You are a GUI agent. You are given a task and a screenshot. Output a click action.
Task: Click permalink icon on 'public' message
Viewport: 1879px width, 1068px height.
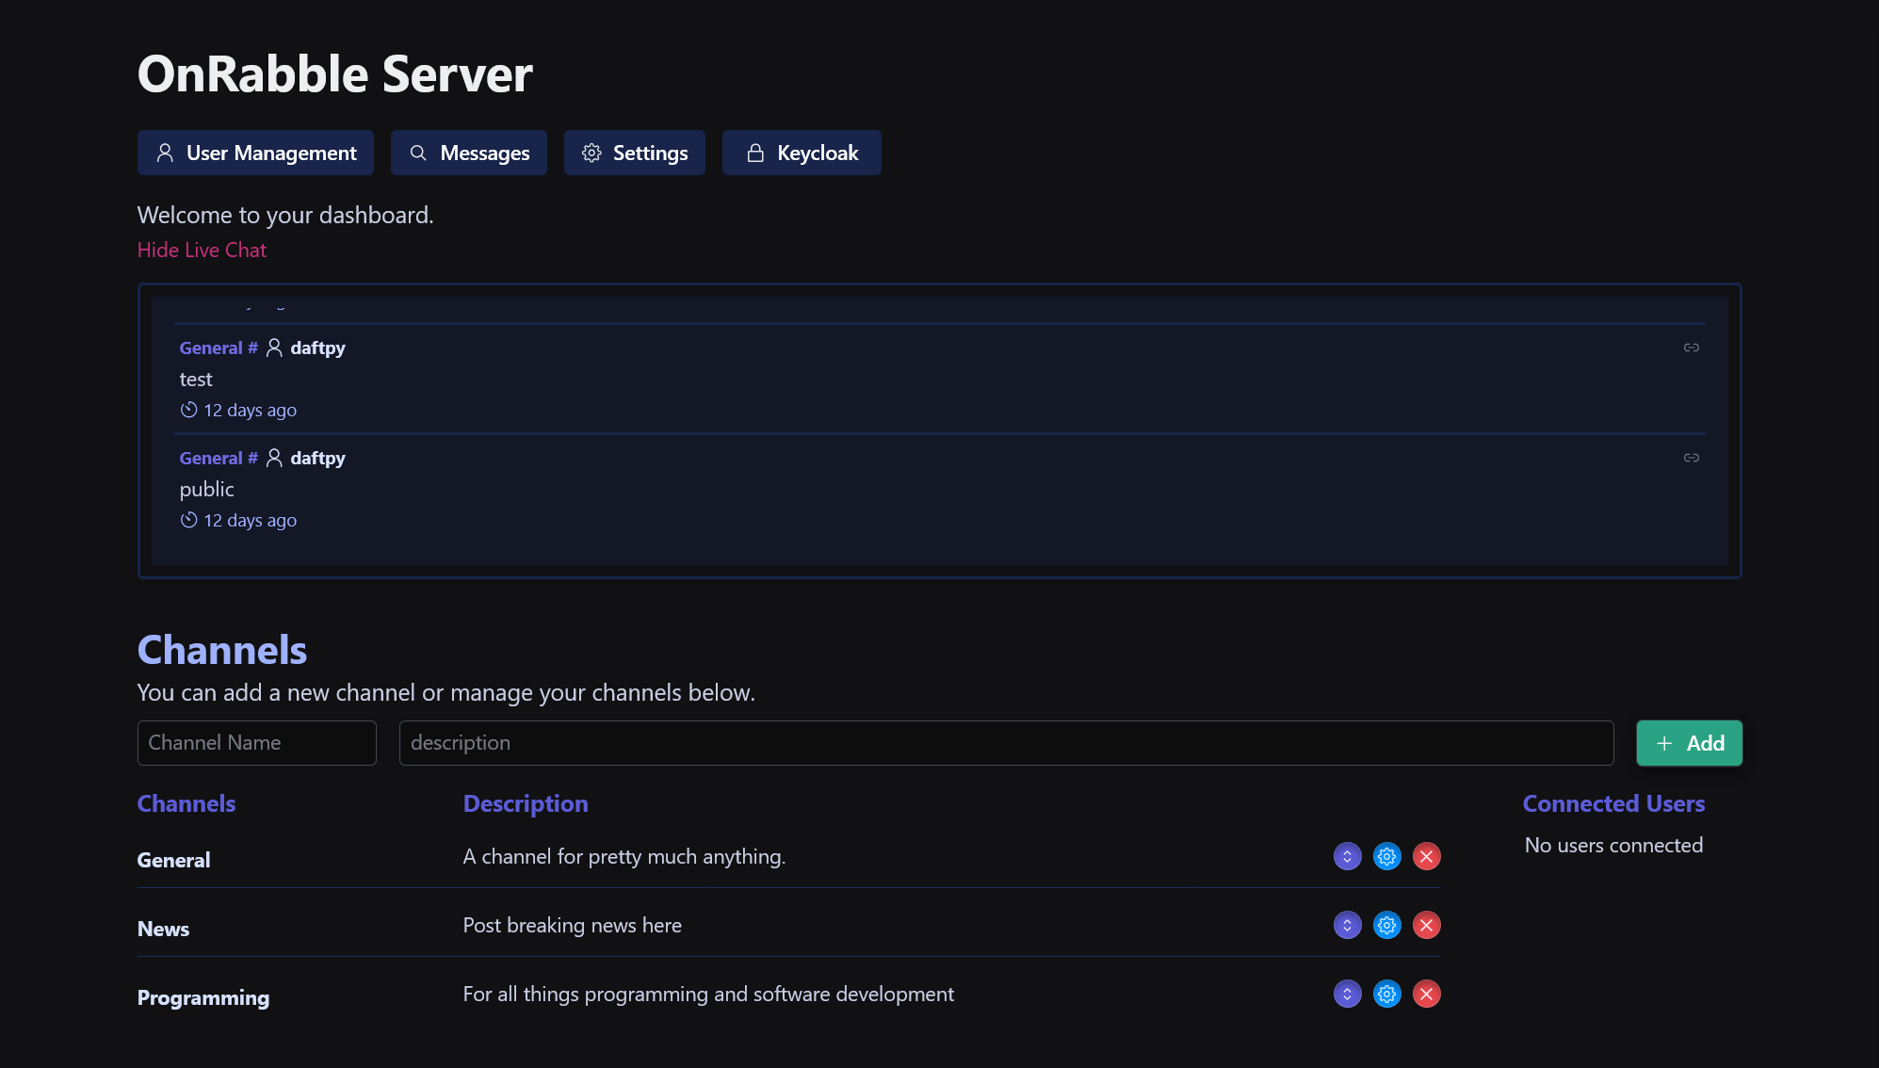[1692, 458]
